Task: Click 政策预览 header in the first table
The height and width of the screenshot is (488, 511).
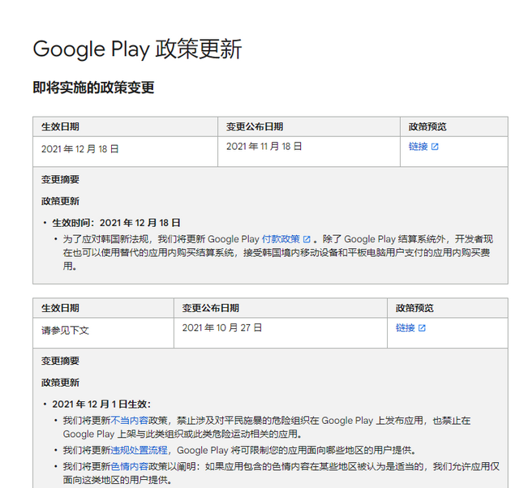Action: coord(427,126)
